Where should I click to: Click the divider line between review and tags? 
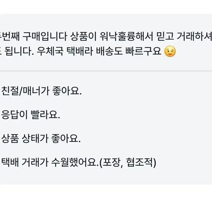[x=106, y=71]
